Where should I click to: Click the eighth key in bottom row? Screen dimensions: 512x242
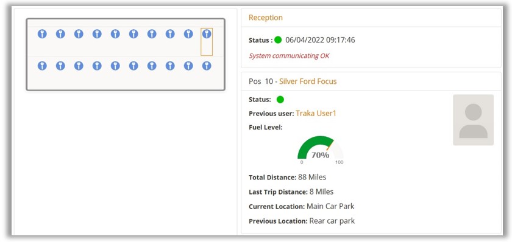(170, 66)
